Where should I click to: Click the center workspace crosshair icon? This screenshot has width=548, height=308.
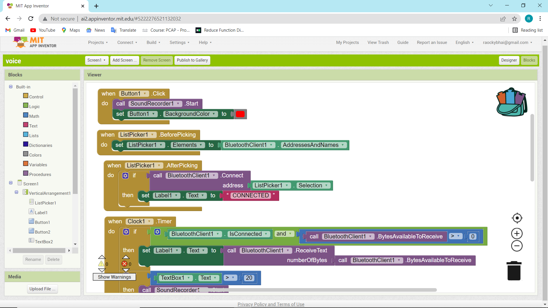[517, 218]
